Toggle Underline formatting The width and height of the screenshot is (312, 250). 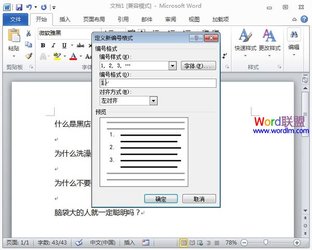pos(64,46)
